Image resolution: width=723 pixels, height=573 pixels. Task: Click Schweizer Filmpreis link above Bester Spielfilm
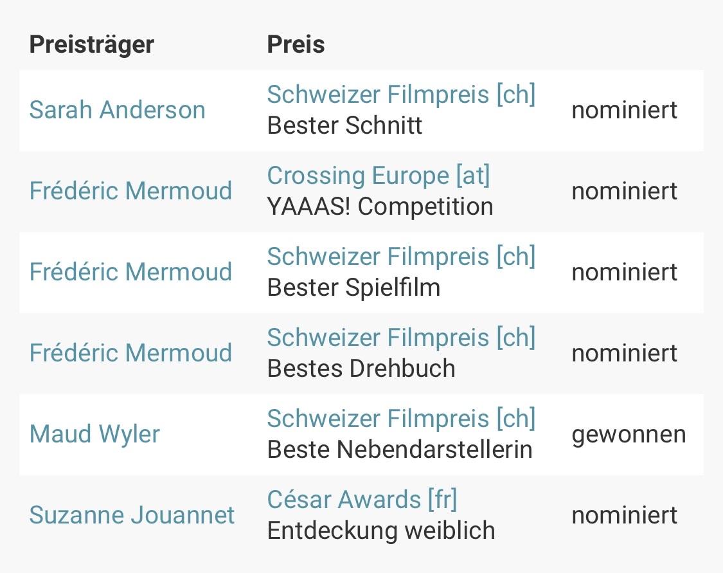click(401, 257)
